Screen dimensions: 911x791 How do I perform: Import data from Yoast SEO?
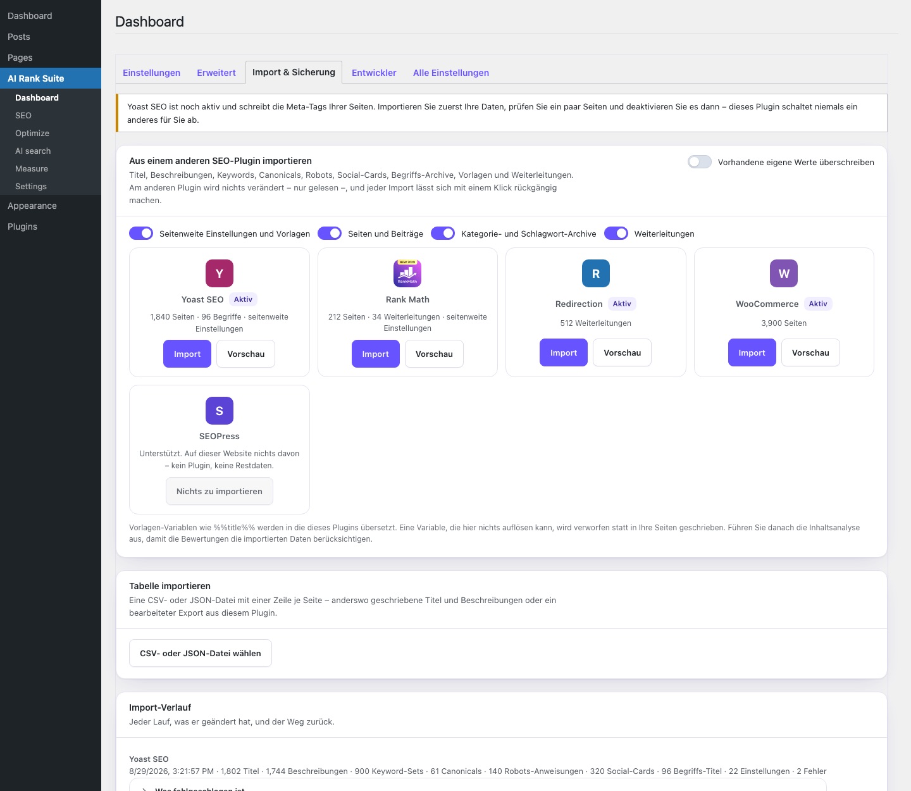[x=187, y=354]
